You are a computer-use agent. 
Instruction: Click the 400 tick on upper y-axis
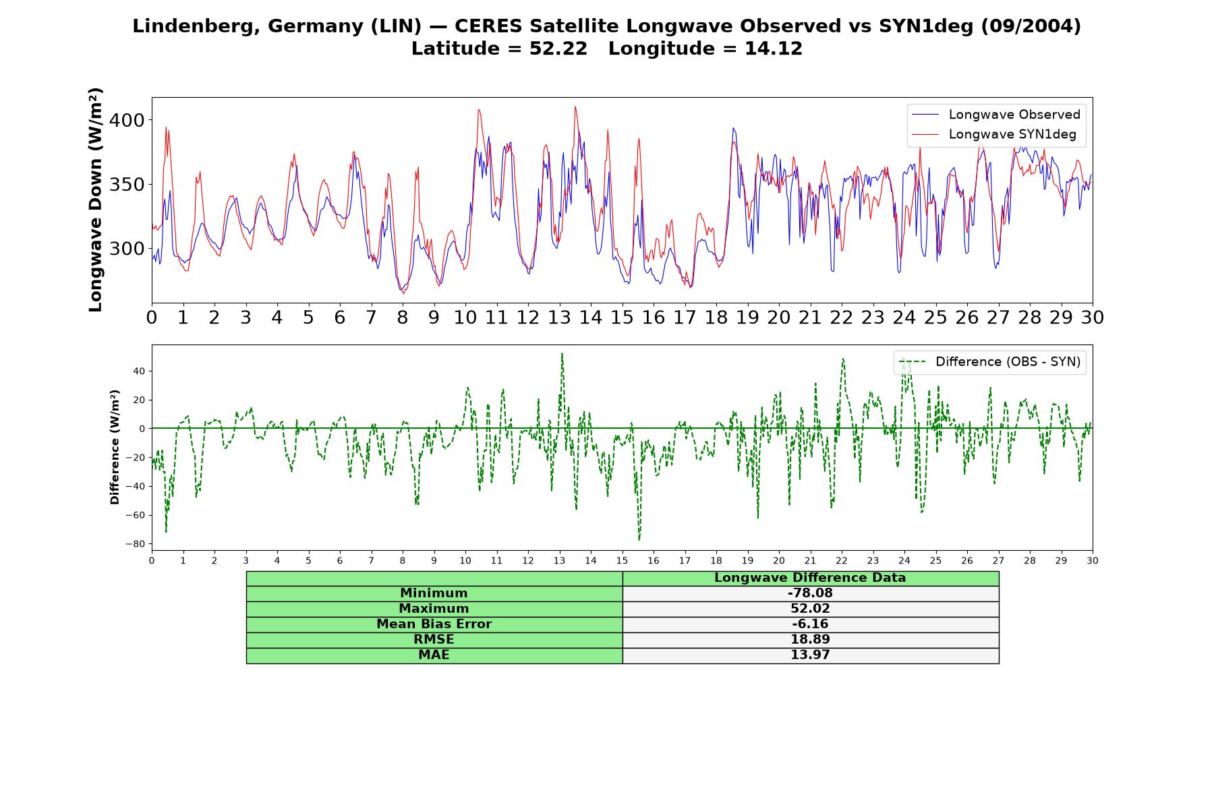tap(127, 120)
